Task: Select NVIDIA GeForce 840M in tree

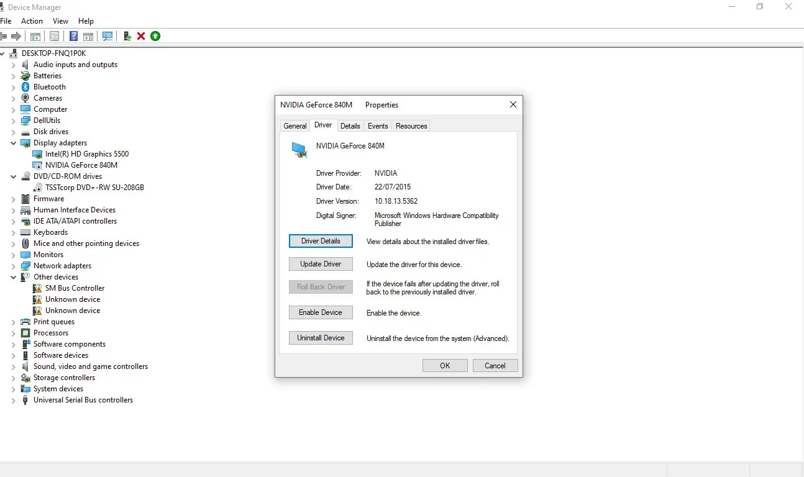Action: [x=81, y=165]
